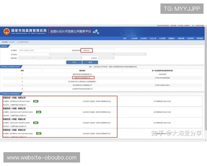Expand the second 认证项目 dropdown
207x166 pixels.
click(66, 54)
